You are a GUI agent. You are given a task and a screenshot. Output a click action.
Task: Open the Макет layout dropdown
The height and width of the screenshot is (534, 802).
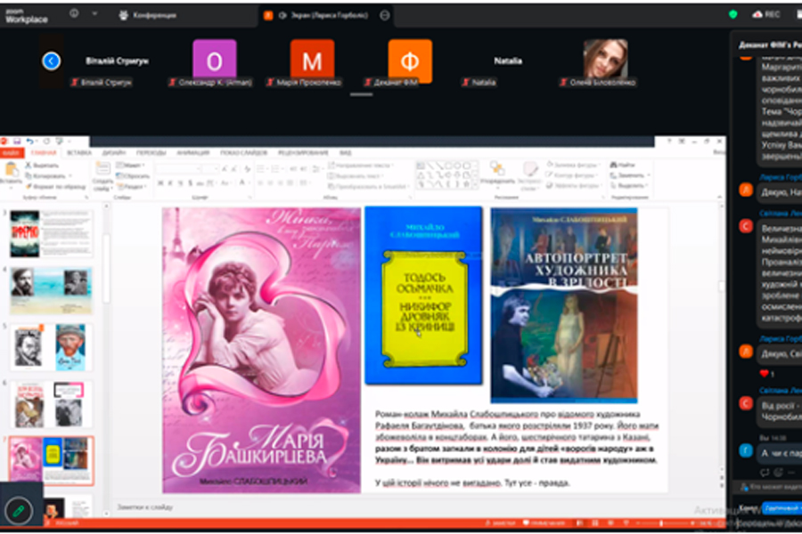(x=131, y=165)
